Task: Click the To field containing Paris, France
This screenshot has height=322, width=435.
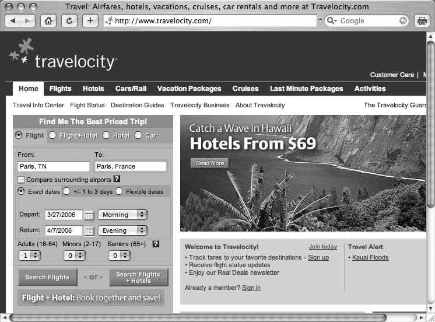Action: click(x=131, y=166)
